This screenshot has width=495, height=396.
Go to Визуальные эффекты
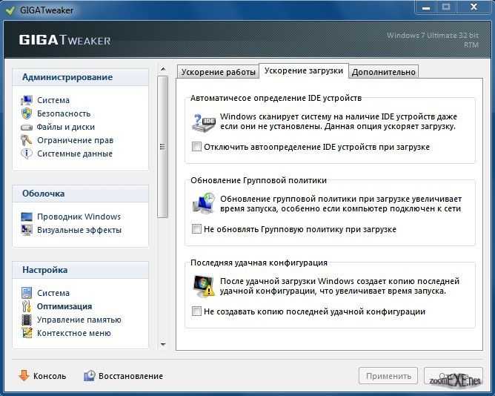(79, 230)
